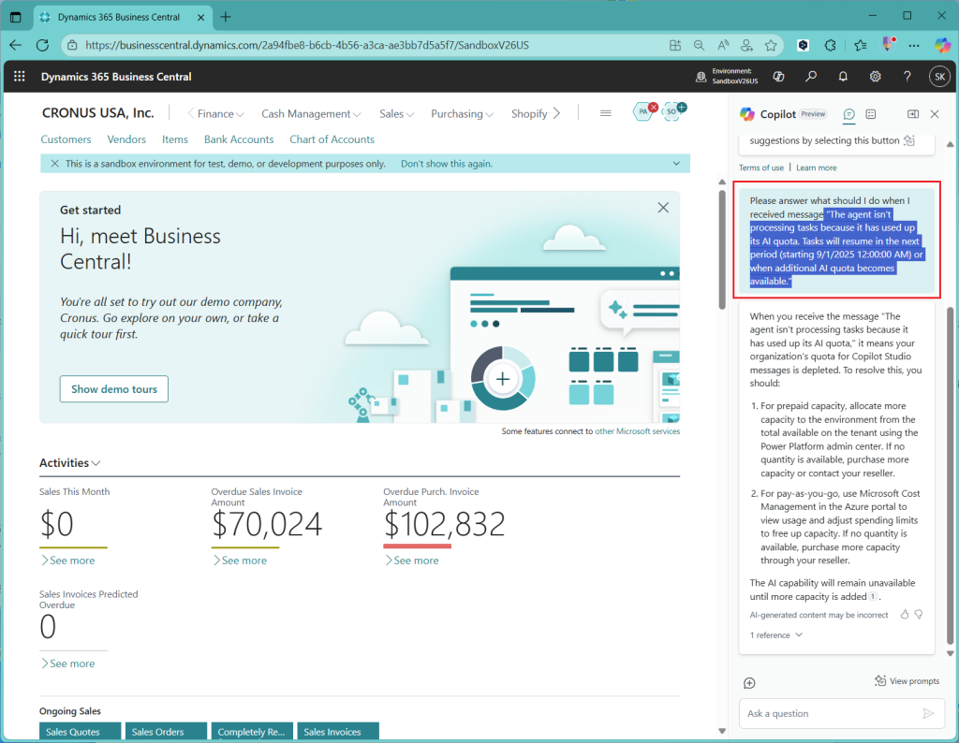
Task: Open the other Microsoft services link
Action: (637, 431)
